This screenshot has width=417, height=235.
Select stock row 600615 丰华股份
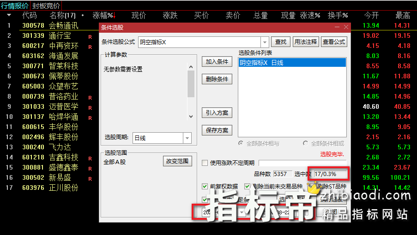click(x=50, y=127)
